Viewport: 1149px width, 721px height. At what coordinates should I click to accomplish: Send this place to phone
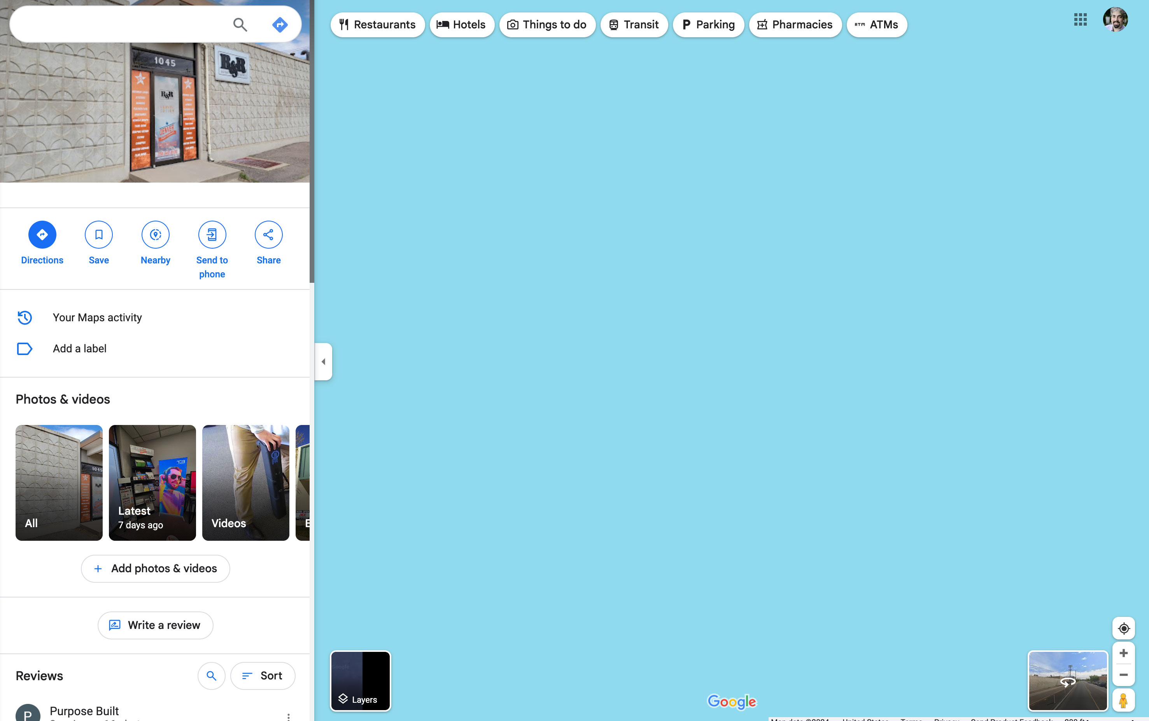(212, 235)
